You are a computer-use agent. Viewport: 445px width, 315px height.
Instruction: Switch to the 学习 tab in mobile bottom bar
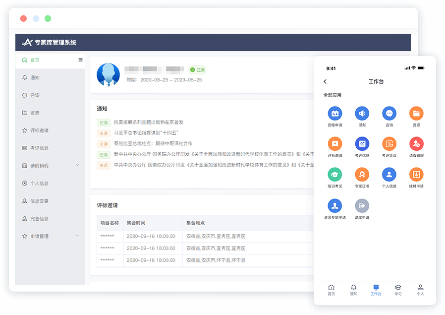coord(398,289)
